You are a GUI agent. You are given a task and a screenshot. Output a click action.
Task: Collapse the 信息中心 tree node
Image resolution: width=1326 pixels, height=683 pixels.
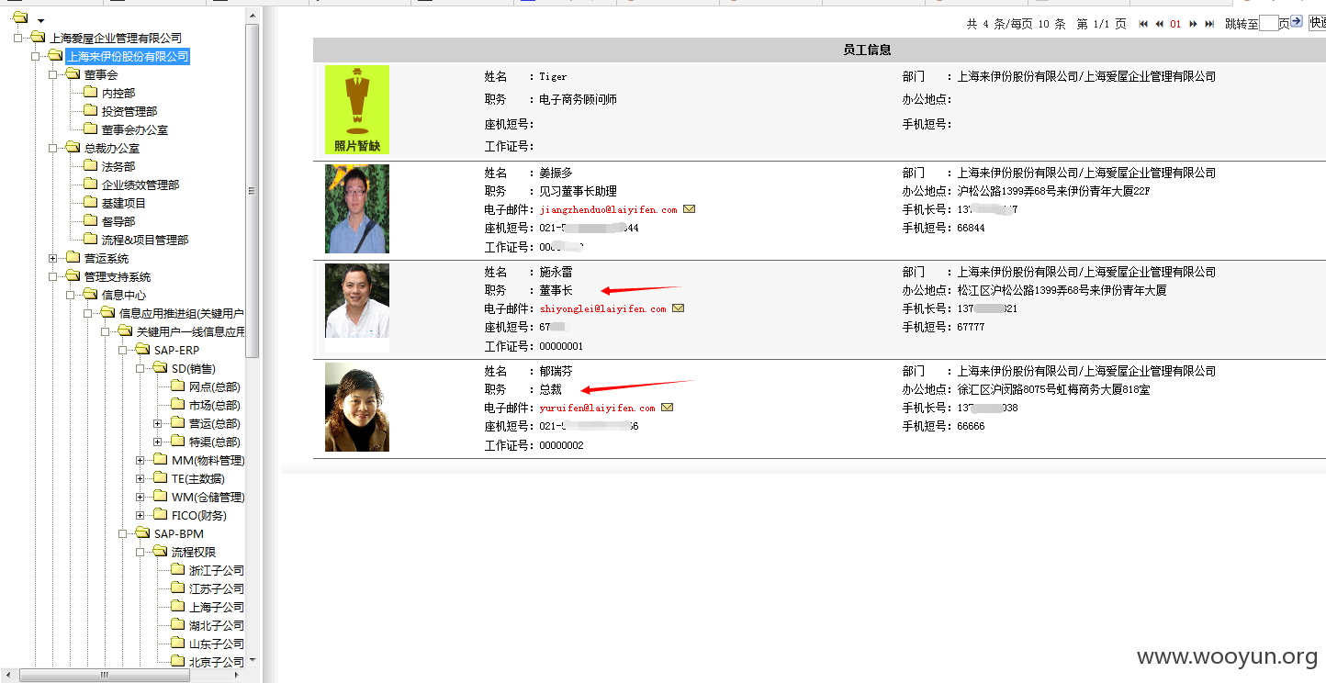tap(70, 295)
